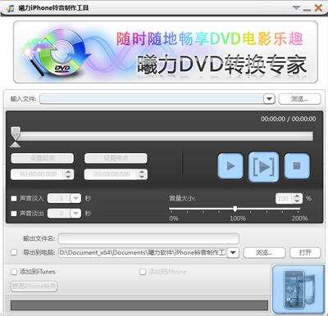Viewport: 328px width, 316px height.
Task: Tick the 添加到iTunes checkbox
Action: (x=14, y=272)
